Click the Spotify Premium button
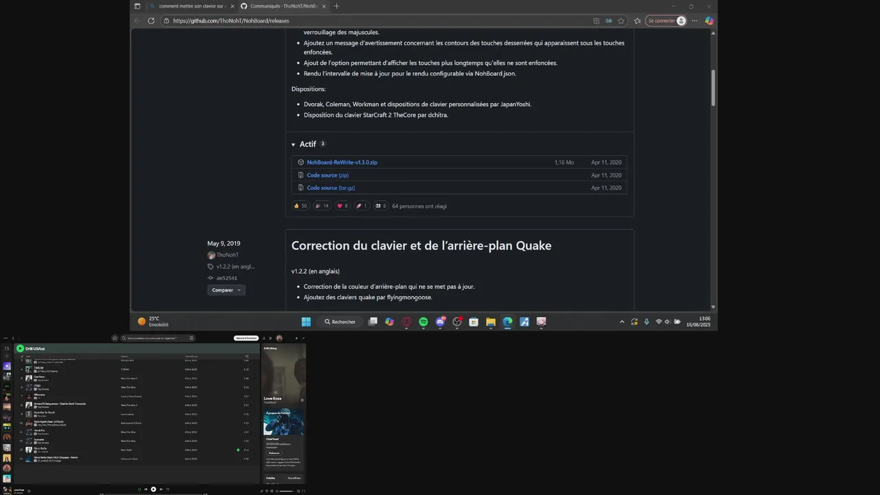This screenshot has height=495, width=880. 246,338
